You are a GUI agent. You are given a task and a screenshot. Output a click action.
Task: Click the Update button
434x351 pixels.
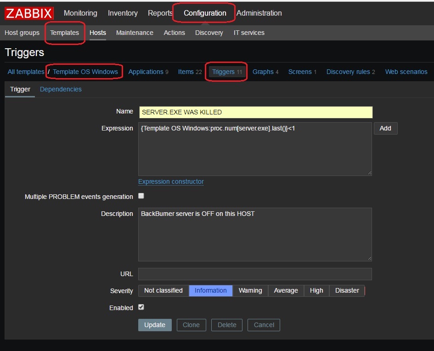point(155,325)
